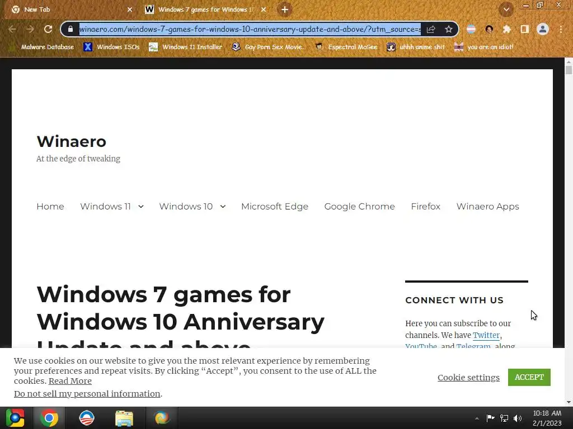Open the network tray icon
Image resolution: width=573 pixels, height=429 pixels.
504,418
